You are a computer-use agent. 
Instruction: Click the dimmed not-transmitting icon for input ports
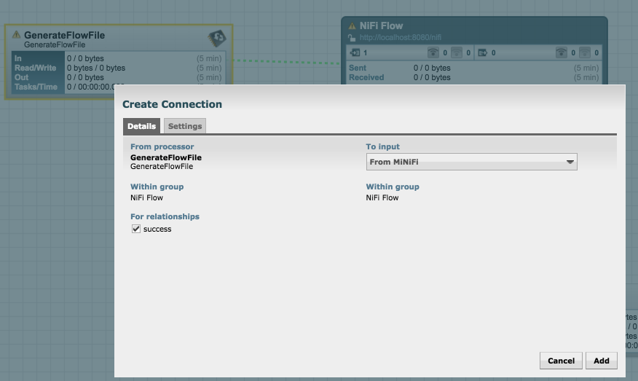(x=457, y=52)
